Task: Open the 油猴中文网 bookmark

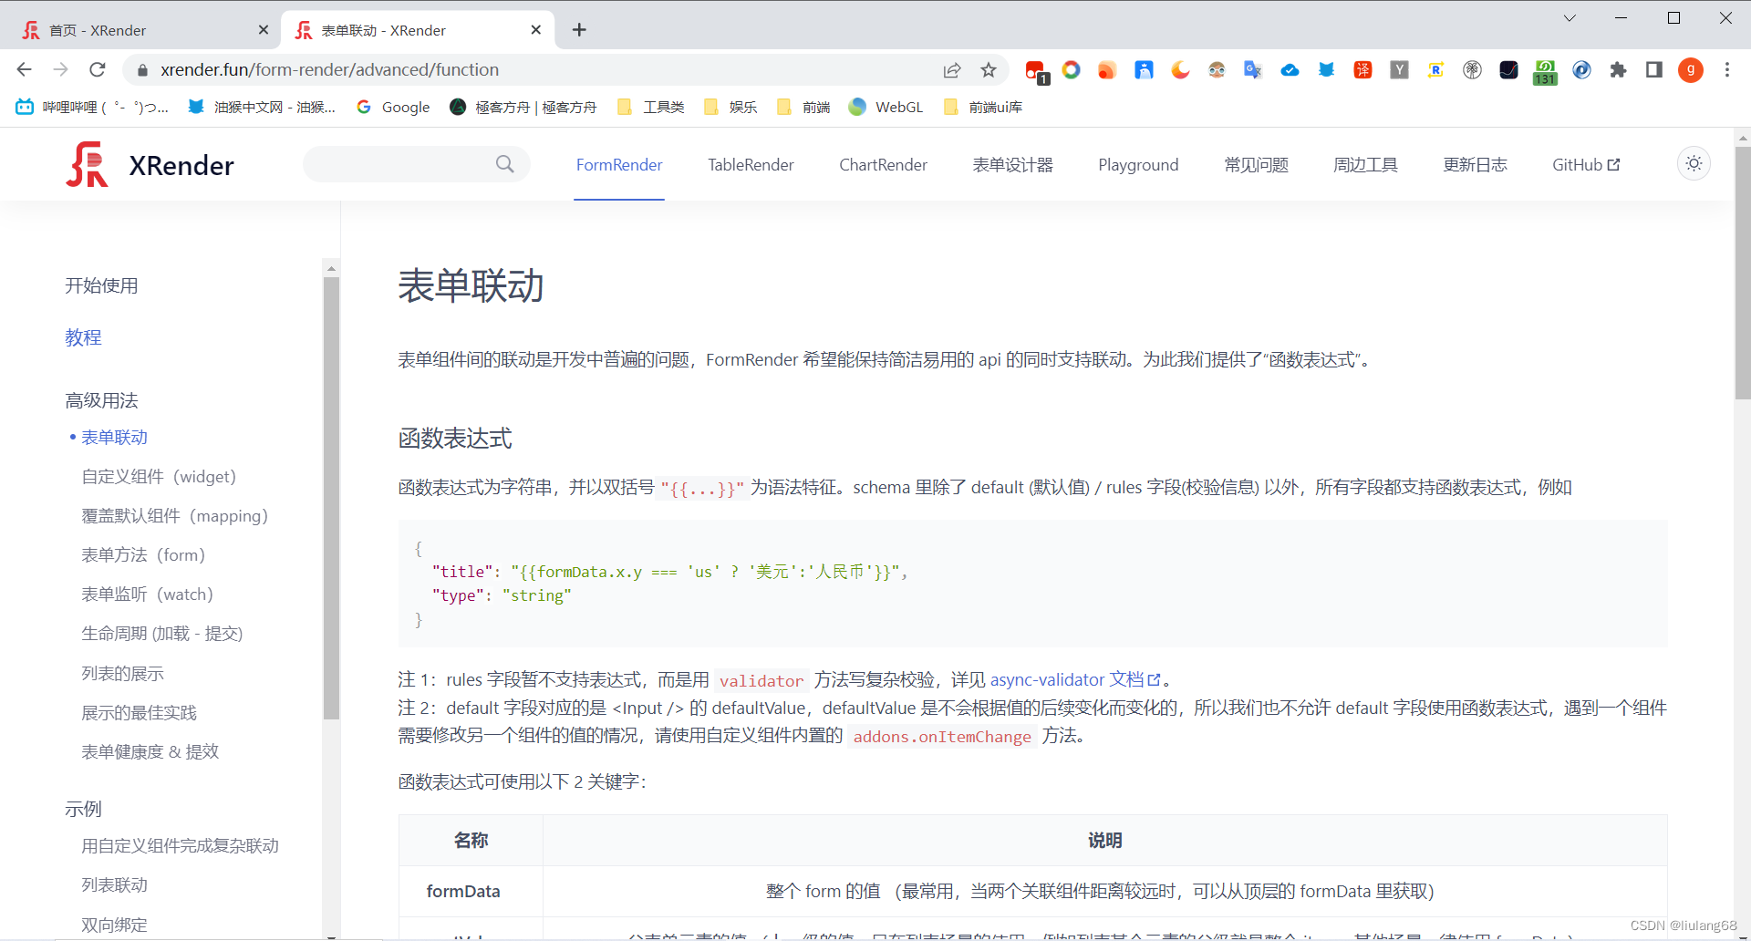Action: pyautogui.click(x=261, y=107)
